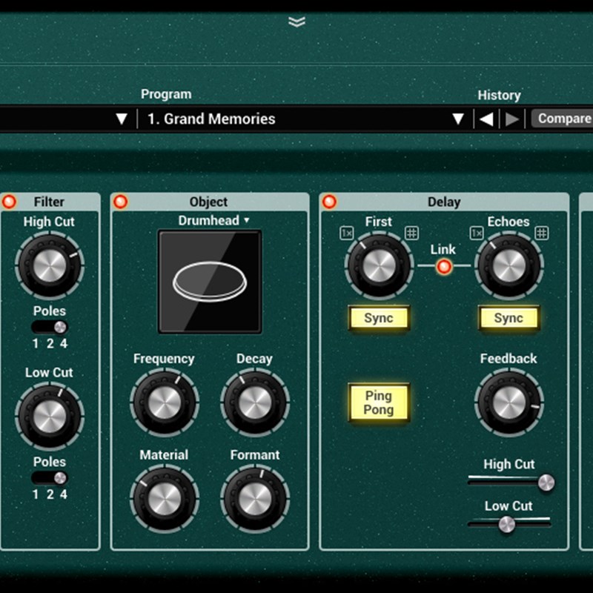593x593 pixels.
Task: Click the Object Material knob
Action: pos(165,499)
